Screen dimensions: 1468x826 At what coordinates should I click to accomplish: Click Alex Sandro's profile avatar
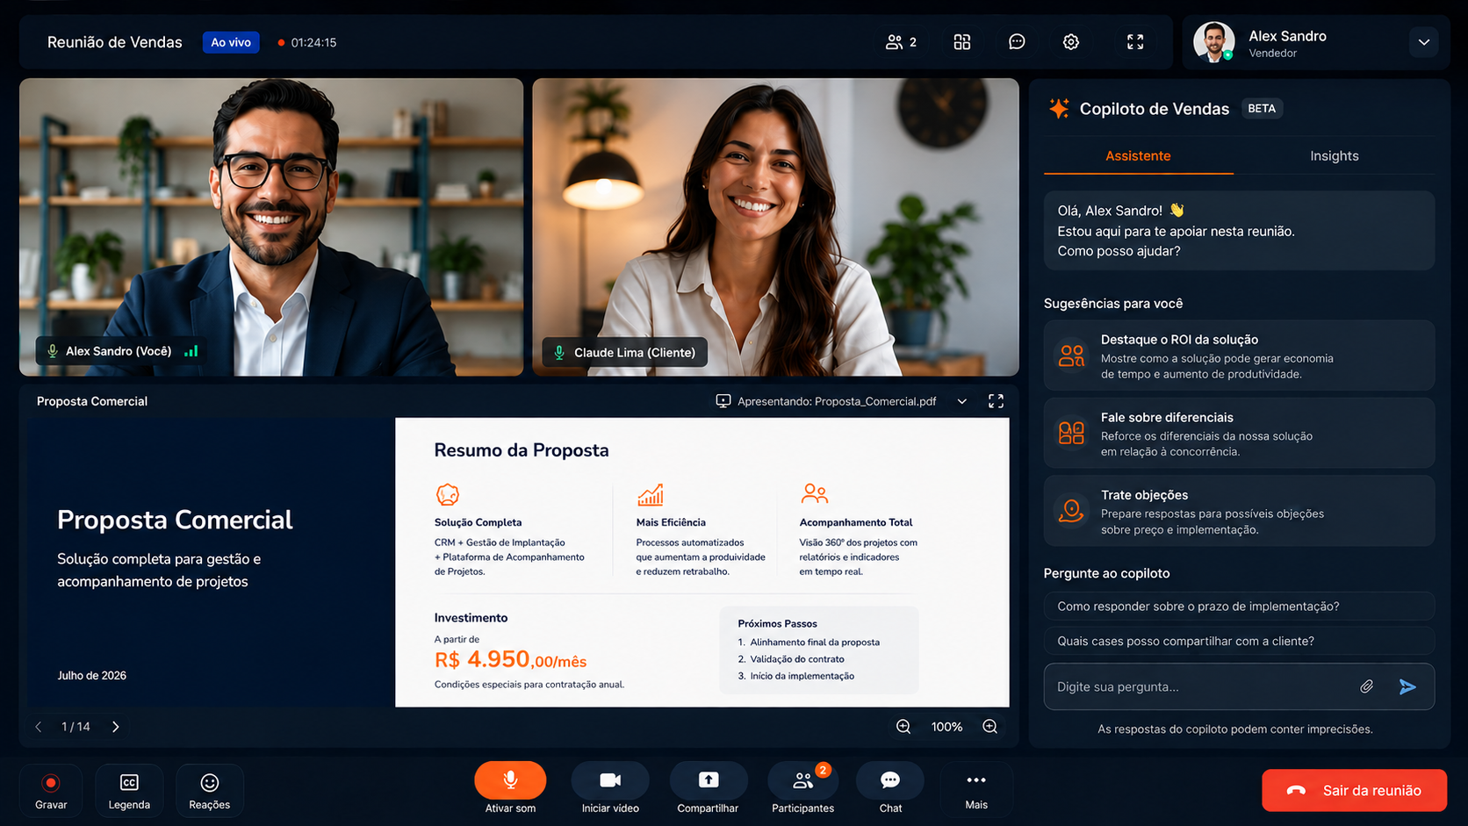[x=1214, y=42]
